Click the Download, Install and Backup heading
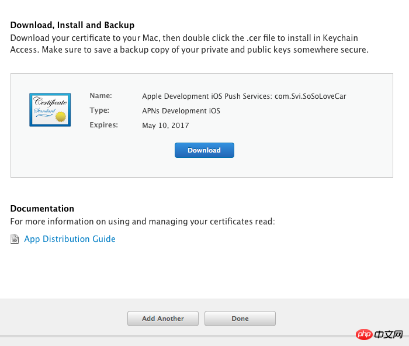Viewport: 409px width, 346px height. (x=72, y=25)
